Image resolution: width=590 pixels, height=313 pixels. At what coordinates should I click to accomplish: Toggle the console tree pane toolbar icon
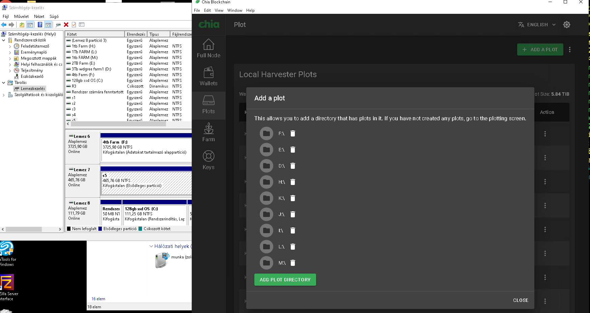[30, 25]
